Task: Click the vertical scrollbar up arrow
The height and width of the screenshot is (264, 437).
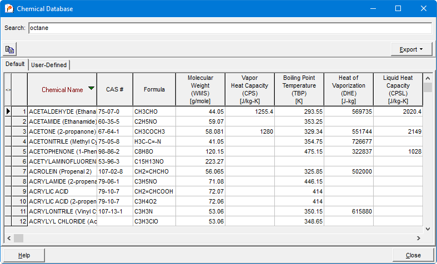Action: coord(428,77)
